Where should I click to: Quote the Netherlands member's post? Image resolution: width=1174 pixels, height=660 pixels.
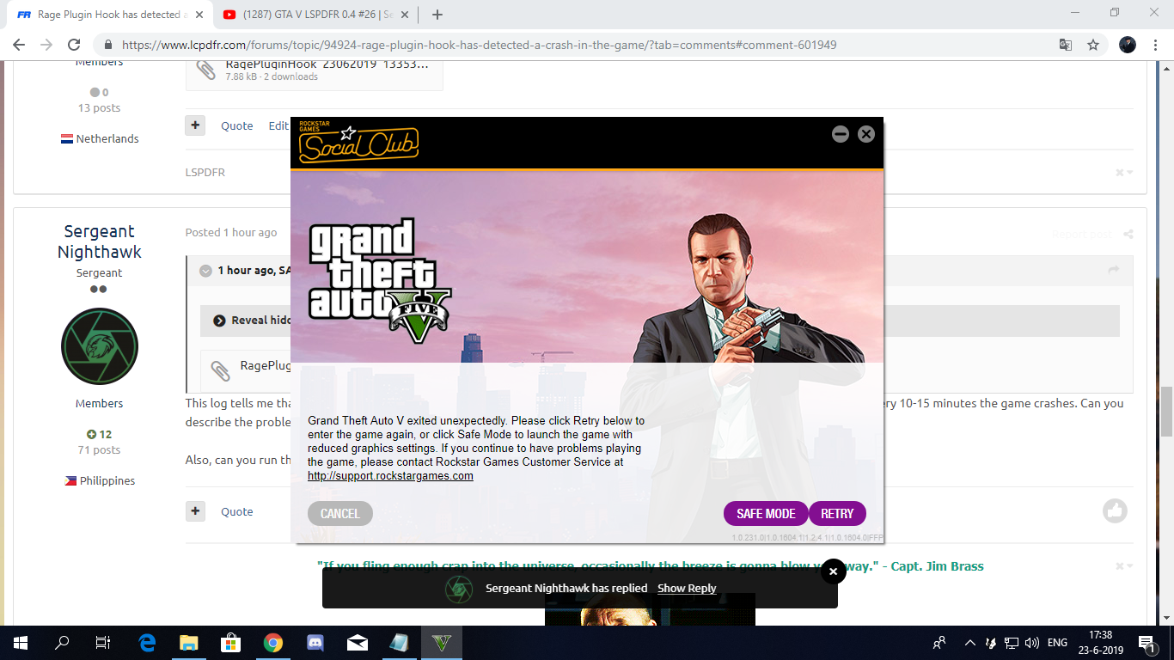click(x=237, y=125)
